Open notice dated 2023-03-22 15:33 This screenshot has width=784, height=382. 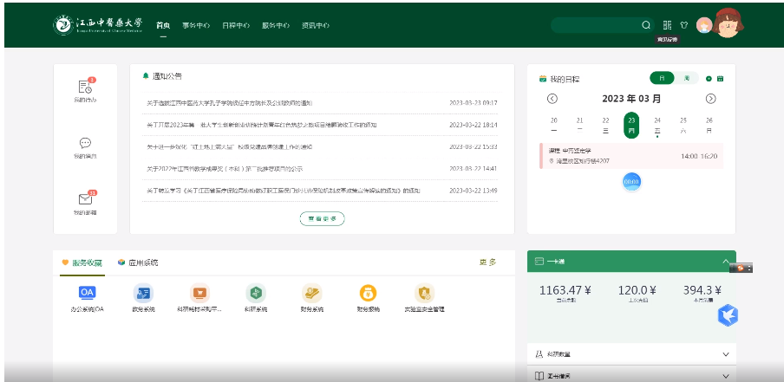[x=320, y=146]
